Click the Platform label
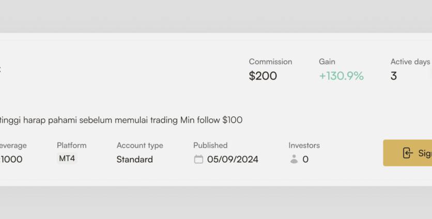This screenshot has height=219, width=432. 72,145
